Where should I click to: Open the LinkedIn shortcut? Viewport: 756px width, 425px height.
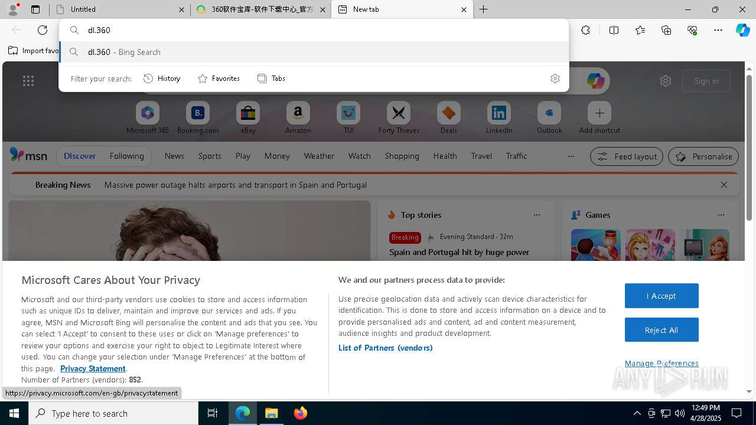tap(499, 118)
